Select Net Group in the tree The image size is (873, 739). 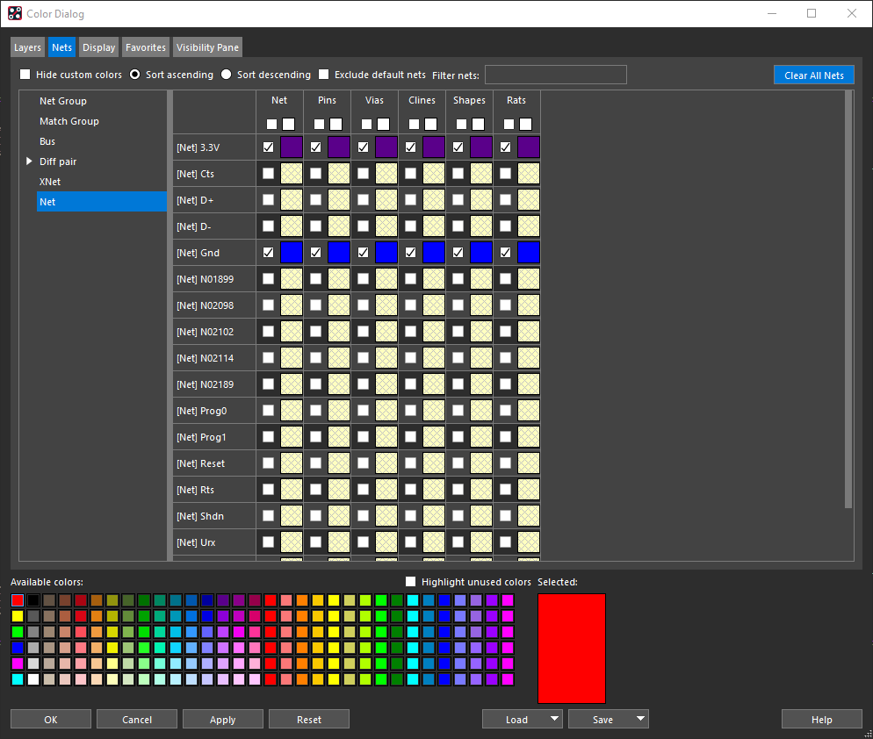coord(63,101)
